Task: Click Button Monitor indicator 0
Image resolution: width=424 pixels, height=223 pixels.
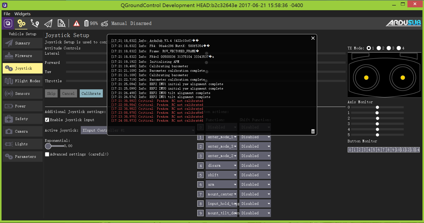Action: tap(350, 150)
